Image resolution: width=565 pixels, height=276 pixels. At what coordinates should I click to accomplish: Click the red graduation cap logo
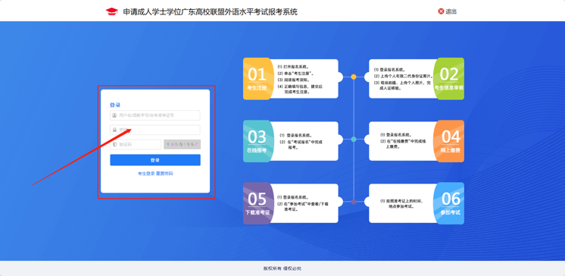[111, 11]
